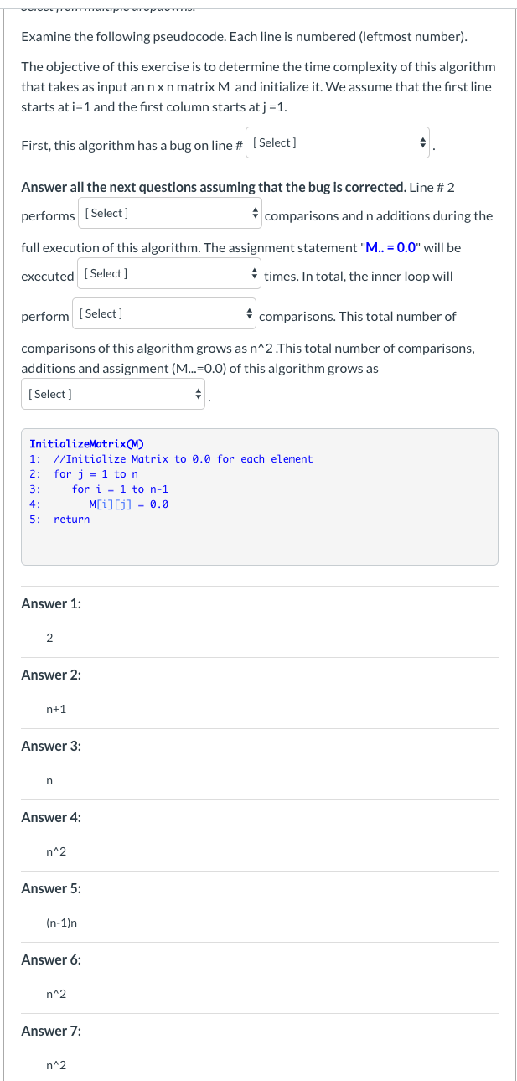The image size is (517, 1081).
Task: Click the bold 'Answer all the next questions' sentence
Action: [213, 186]
